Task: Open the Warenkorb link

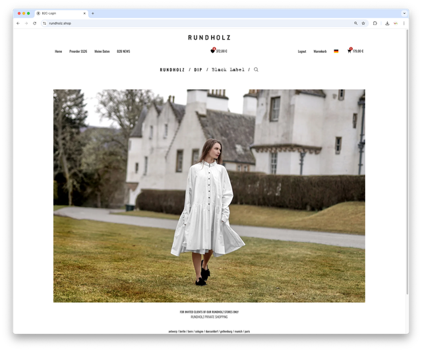Action: point(320,51)
